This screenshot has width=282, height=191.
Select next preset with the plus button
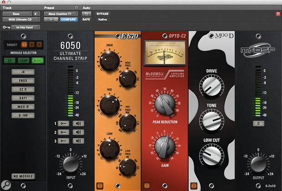[51, 20]
